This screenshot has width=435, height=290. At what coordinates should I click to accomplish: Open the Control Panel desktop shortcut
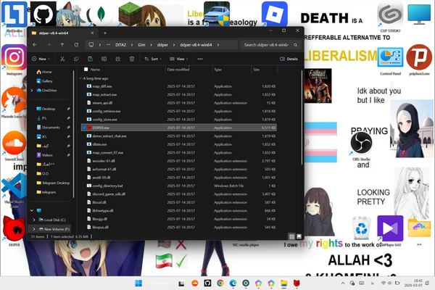[x=390, y=62]
